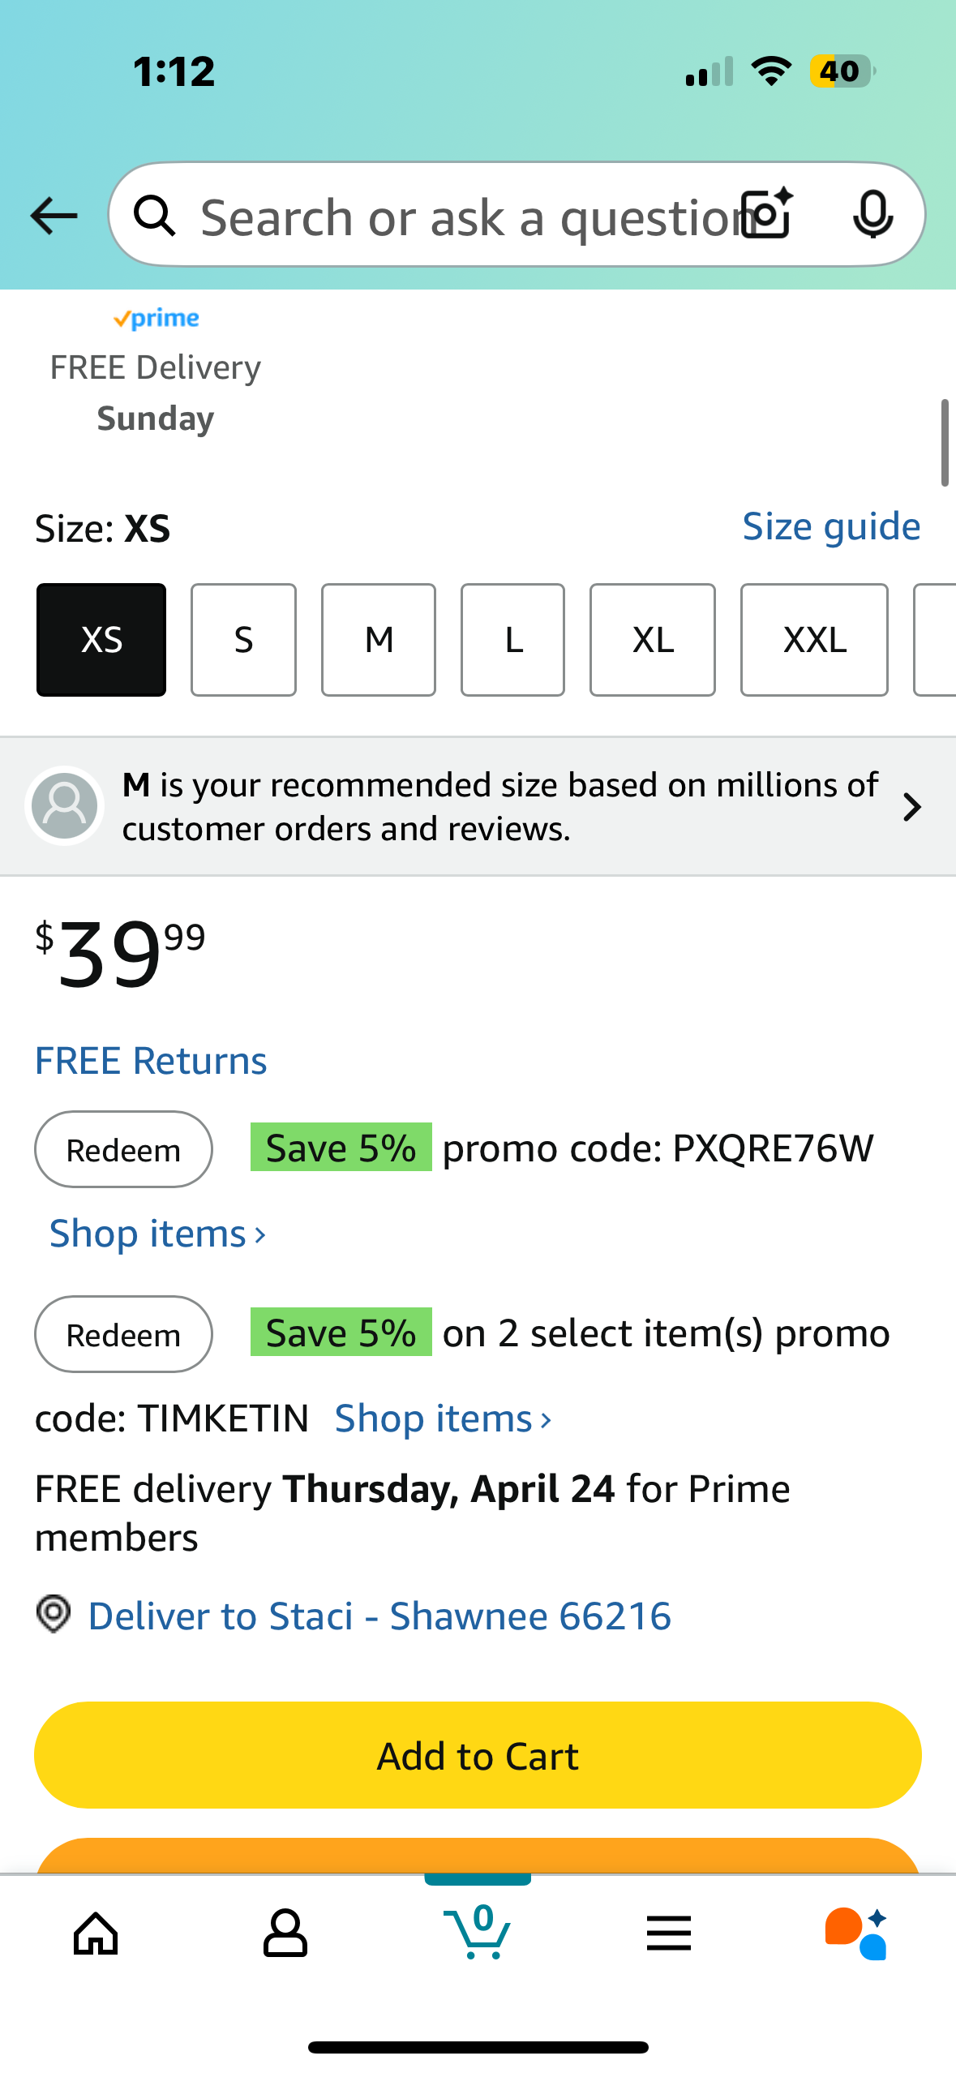The width and height of the screenshot is (956, 2073).
Task: Select size S option
Action: coord(243,640)
